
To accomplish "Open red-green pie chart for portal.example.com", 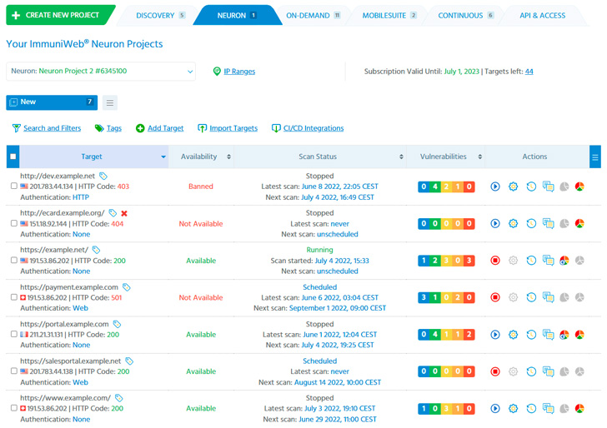I will [579, 335].
